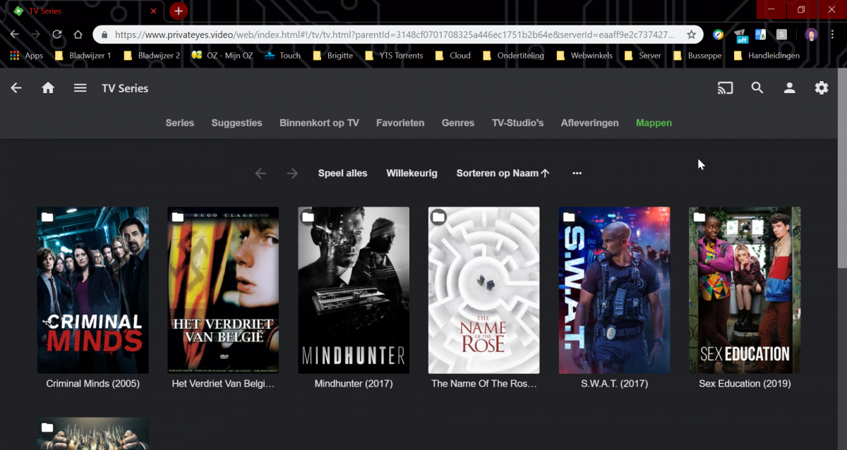Click the folder icon on The Name of the Rose poster
847x450 pixels.
click(x=439, y=217)
